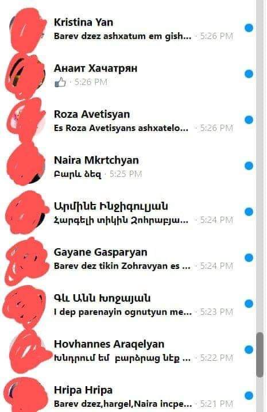Open the Kristina Yan conversation
The width and height of the screenshot is (267, 412).
point(128,29)
